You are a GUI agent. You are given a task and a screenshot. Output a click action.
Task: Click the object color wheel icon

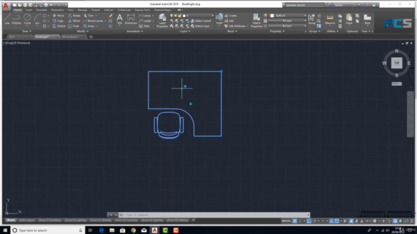pos(265,16)
